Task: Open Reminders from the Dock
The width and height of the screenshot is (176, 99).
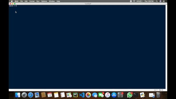Action: [62, 95]
